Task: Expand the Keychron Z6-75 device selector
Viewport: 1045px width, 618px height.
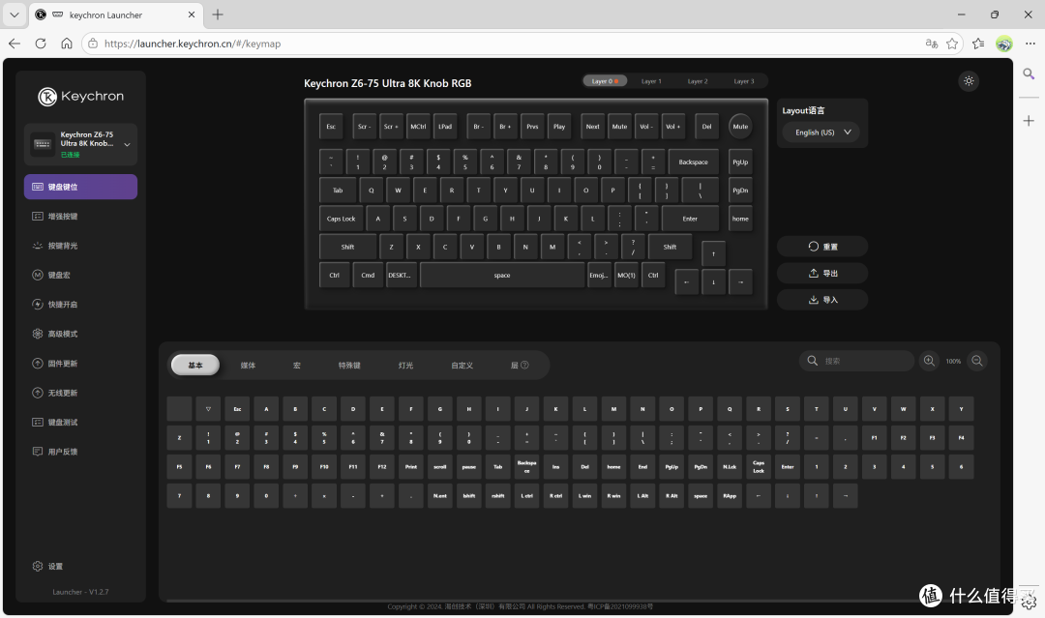Action: (80, 144)
